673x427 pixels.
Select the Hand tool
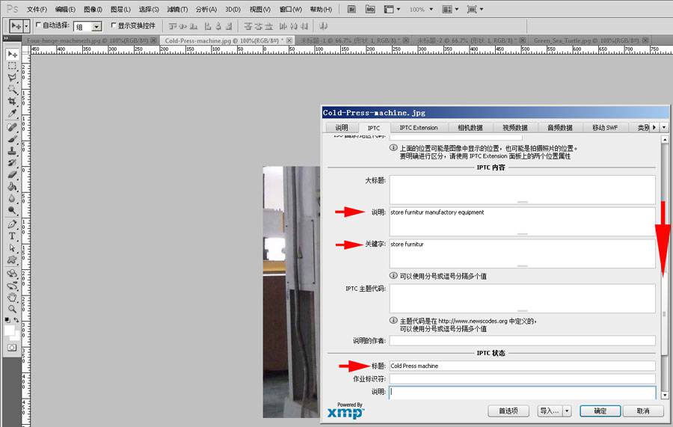[13, 296]
